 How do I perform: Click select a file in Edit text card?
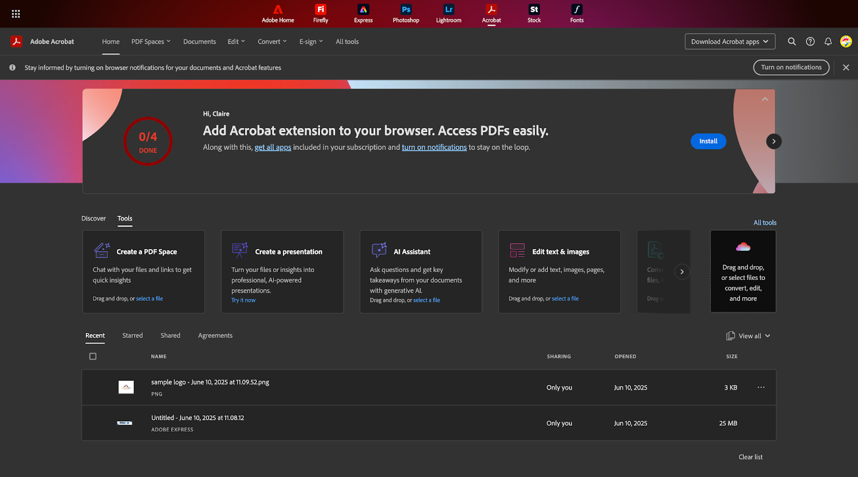pos(565,299)
